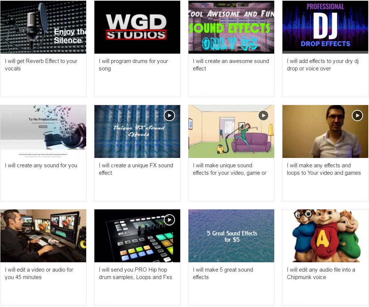Click 'I will create any sound for you'
Screen dimensions: 369x307
[x=41, y=165]
